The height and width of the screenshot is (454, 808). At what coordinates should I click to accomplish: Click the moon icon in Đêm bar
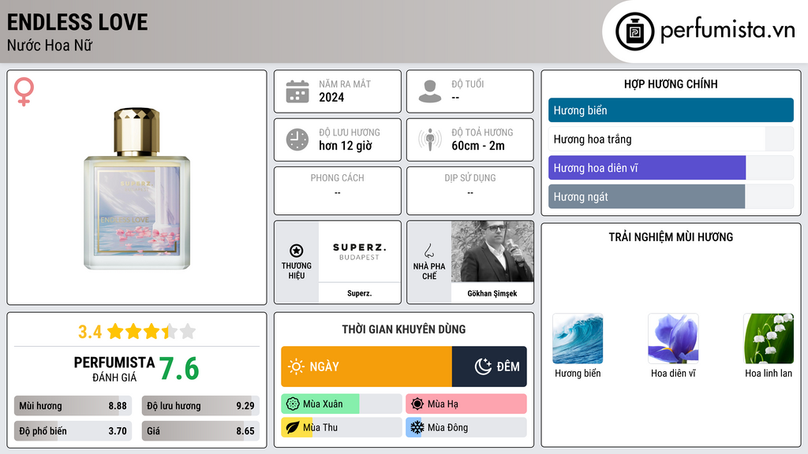coord(484,367)
